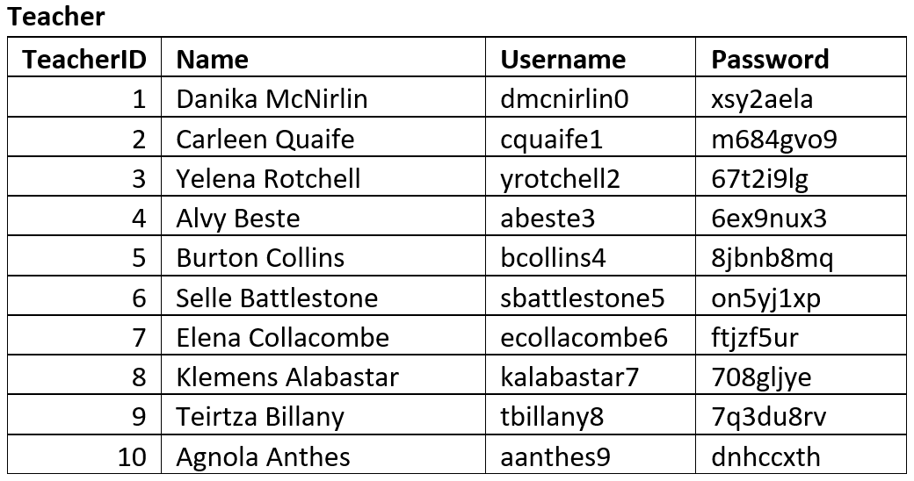The width and height of the screenshot is (914, 481).
Task: Click the Alvy Beste name cell
Action: coord(238,219)
